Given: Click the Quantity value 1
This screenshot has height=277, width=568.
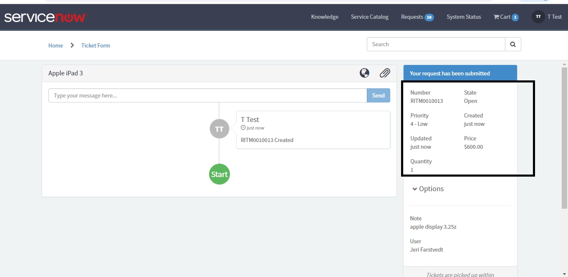Looking at the screenshot, I should (412, 170).
